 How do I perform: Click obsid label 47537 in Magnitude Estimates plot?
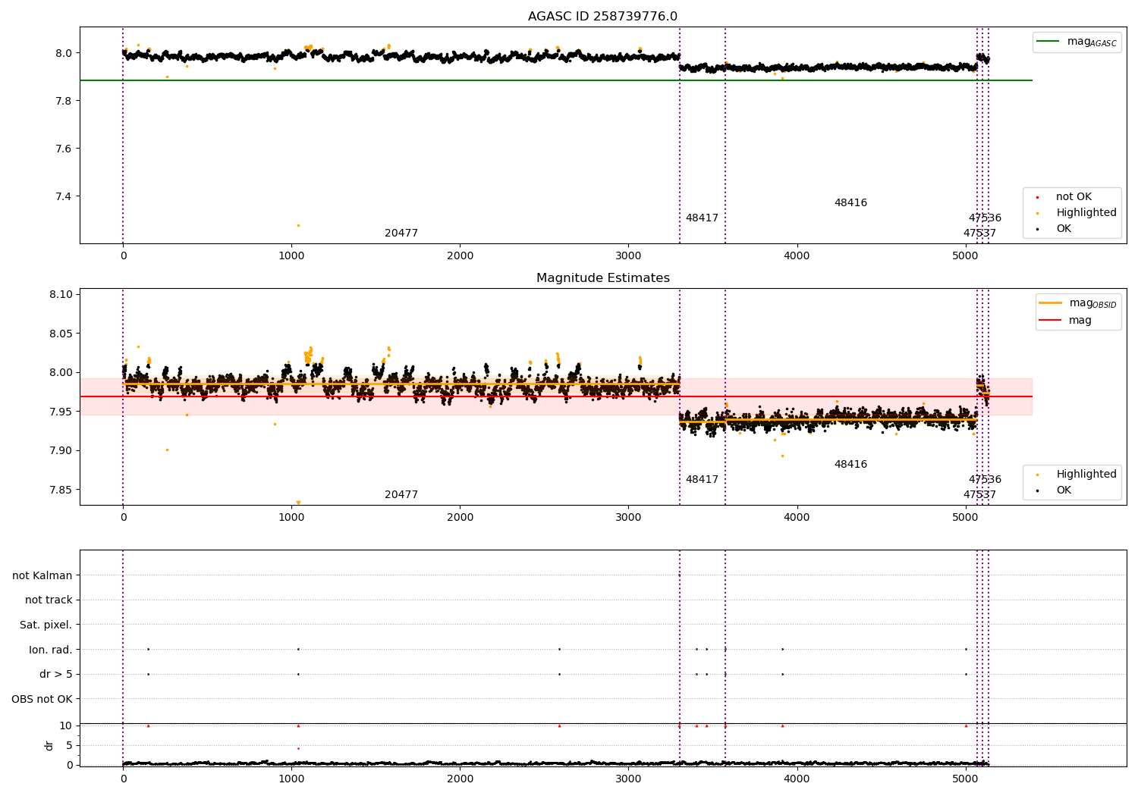tap(979, 495)
